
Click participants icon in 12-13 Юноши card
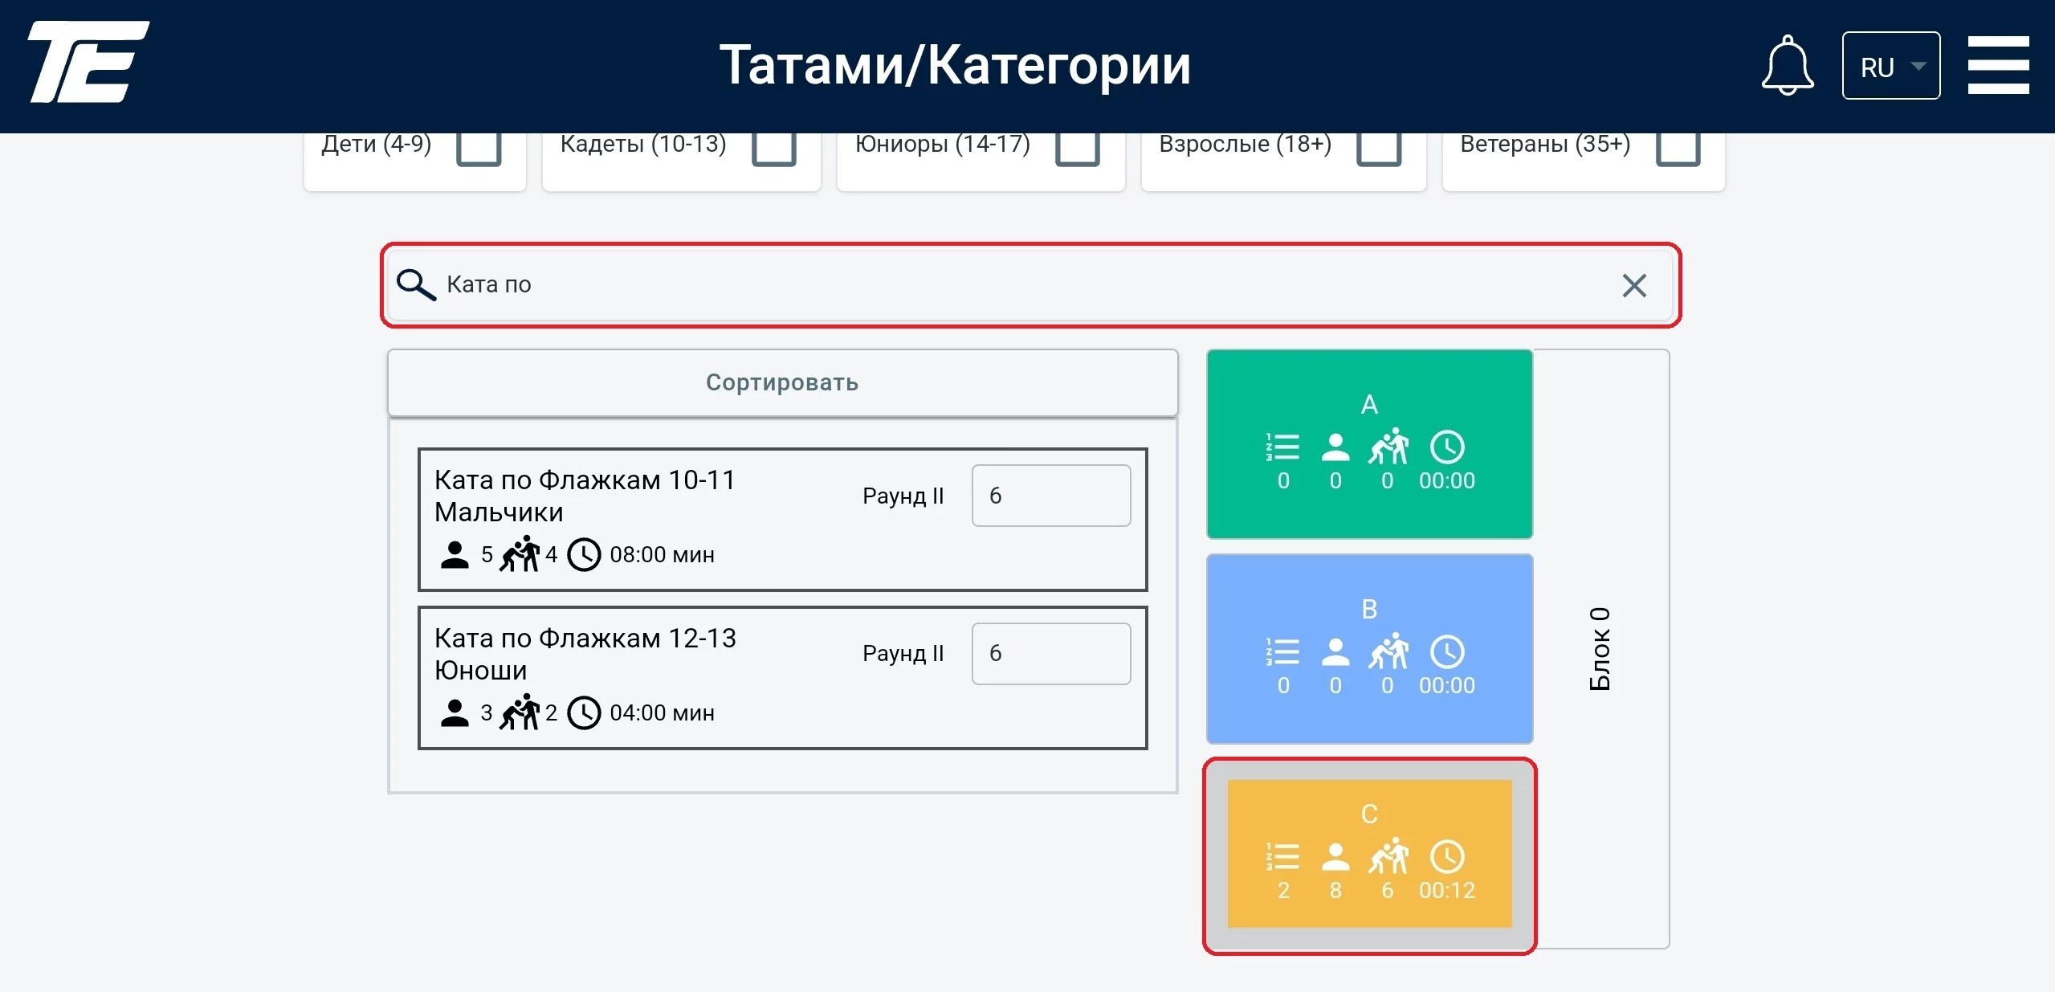[455, 712]
